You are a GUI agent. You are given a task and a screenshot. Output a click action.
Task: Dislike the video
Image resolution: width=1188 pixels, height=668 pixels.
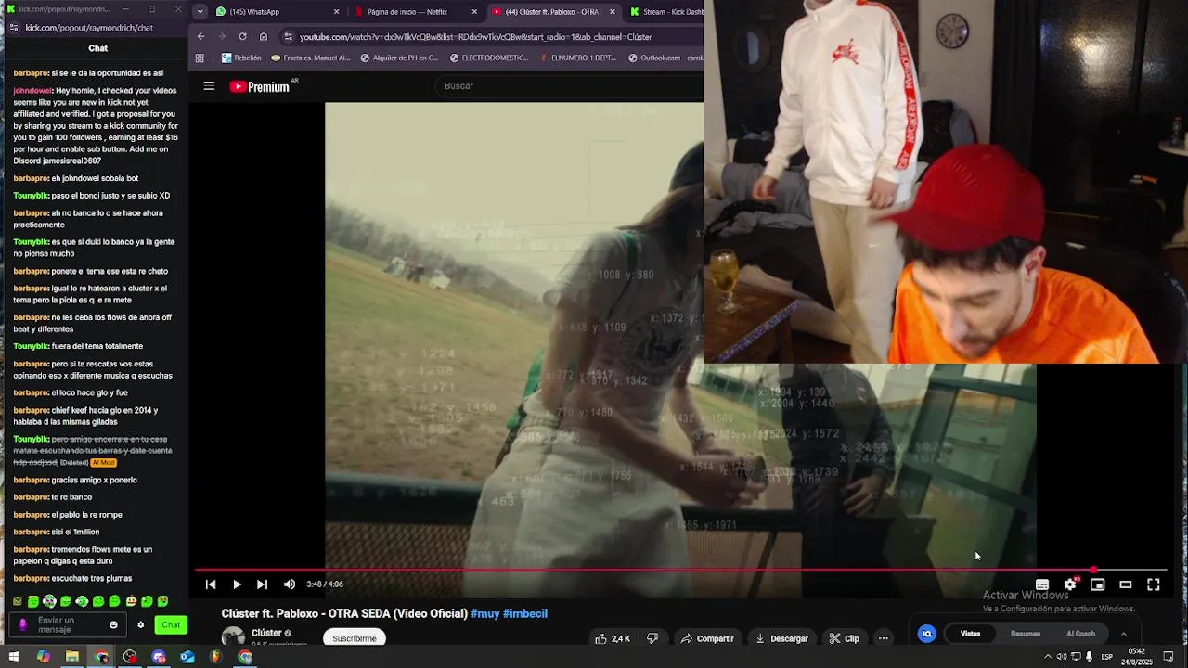652,638
